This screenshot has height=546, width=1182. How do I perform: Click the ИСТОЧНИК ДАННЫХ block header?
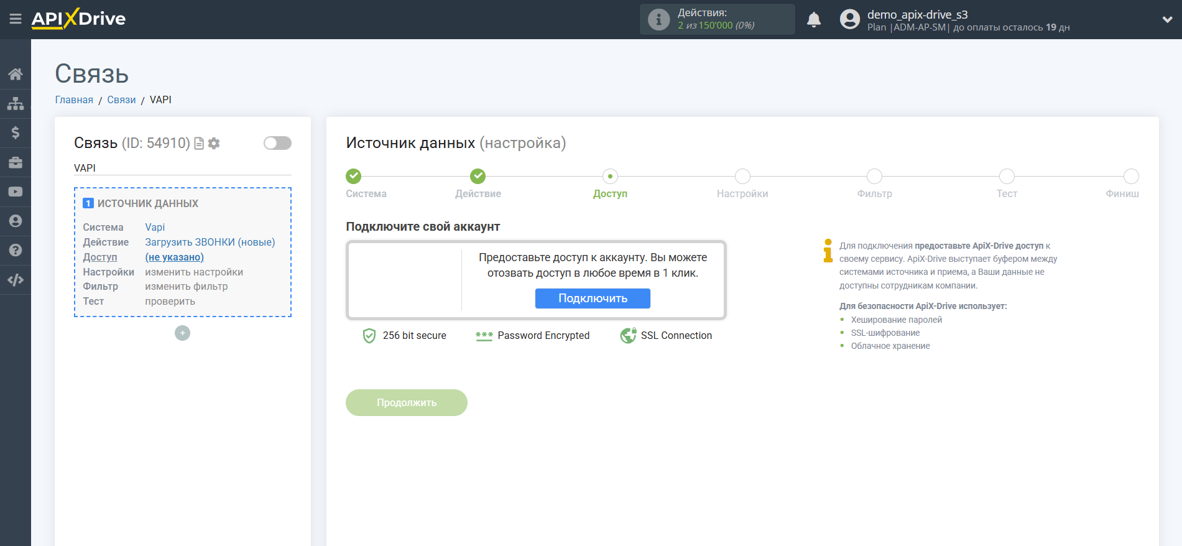coord(148,203)
